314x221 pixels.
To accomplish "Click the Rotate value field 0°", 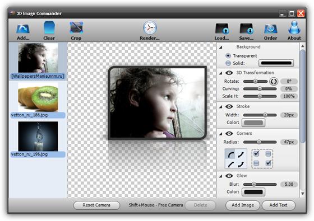I will coord(289,81).
